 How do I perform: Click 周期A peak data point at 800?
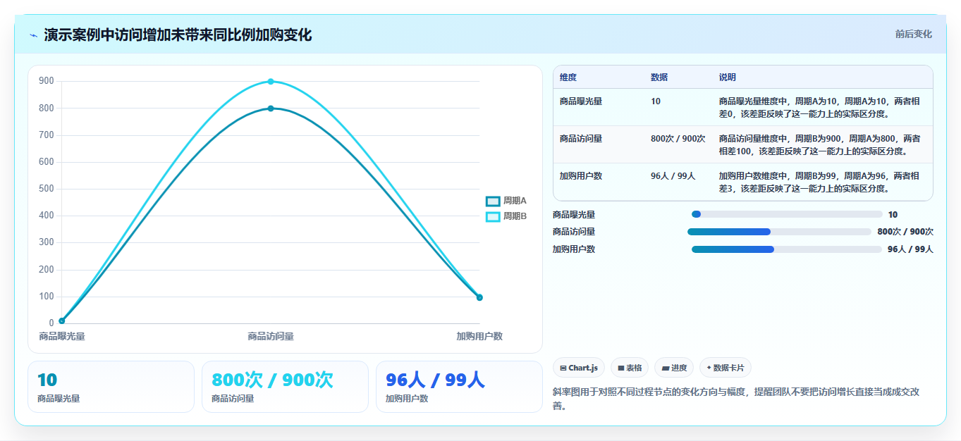pyautogui.click(x=271, y=108)
